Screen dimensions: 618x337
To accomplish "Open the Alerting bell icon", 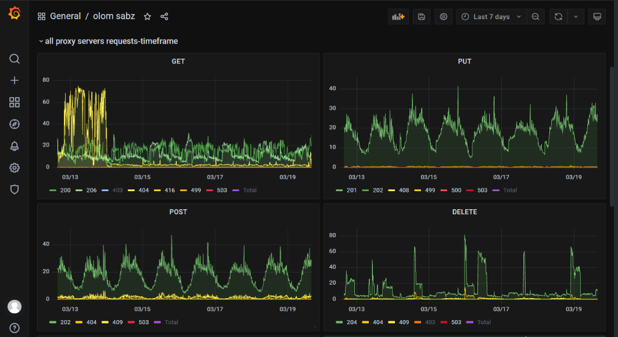I will pos(15,146).
